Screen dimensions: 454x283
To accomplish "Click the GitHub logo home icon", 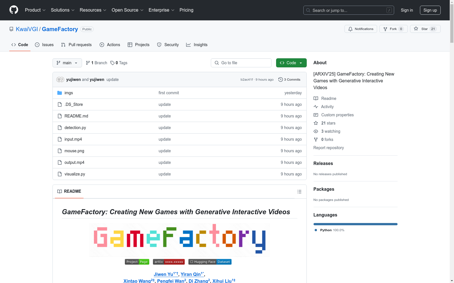I will (14, 10).
